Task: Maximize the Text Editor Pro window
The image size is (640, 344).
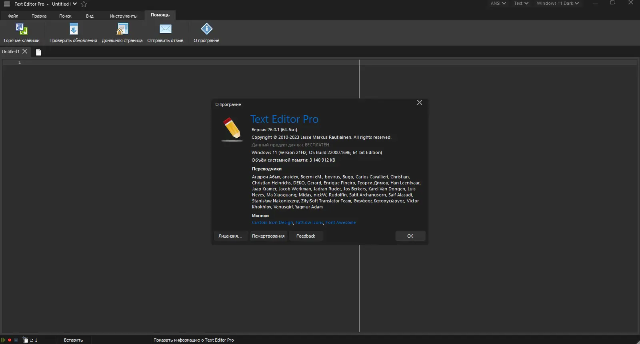Action: pos(613,3)
